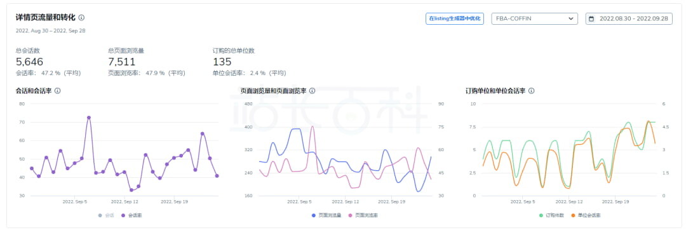686x230 pixels.
Task: Click info icon beside 订购单位和单位会话率 chart title
Action: point(531,91)
